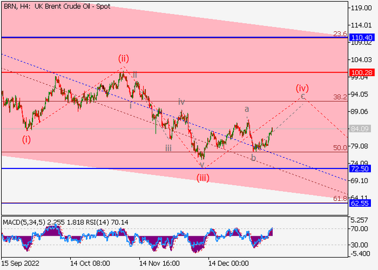Image resolution: width=378 pixels, height=270 pixels.
Task: Click the 38.2 Fibonacci level label
Action: click(x=340, y=97)
